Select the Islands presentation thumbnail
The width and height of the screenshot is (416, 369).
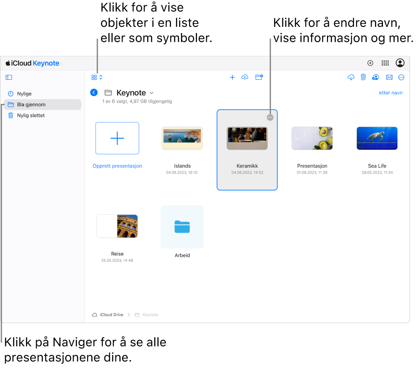pyautogui.click(x=182, y=138)
